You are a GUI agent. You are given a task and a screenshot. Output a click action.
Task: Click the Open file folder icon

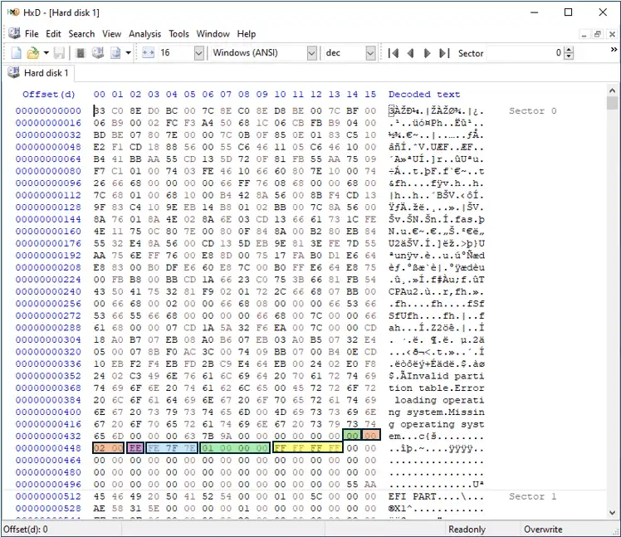(x=32, y=53)
